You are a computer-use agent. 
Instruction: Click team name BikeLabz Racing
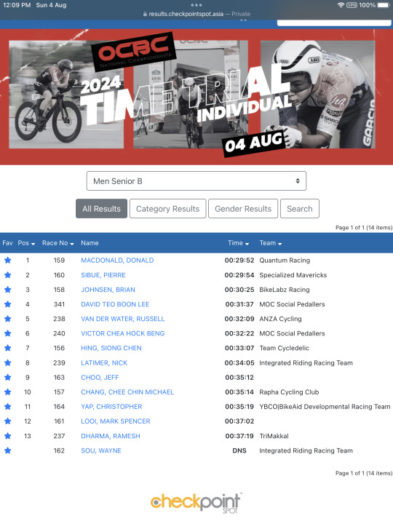(285, 290)
